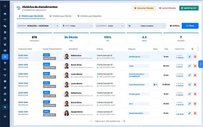The width and height of the screenshot is (203, 127).
Task: Open chats from sidebar speech bubbles icon
Action: pos(5,26)
